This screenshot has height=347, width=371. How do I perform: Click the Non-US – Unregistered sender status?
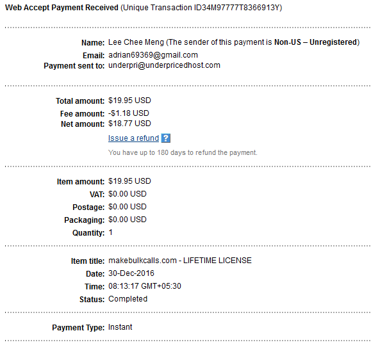coord(316,42)
